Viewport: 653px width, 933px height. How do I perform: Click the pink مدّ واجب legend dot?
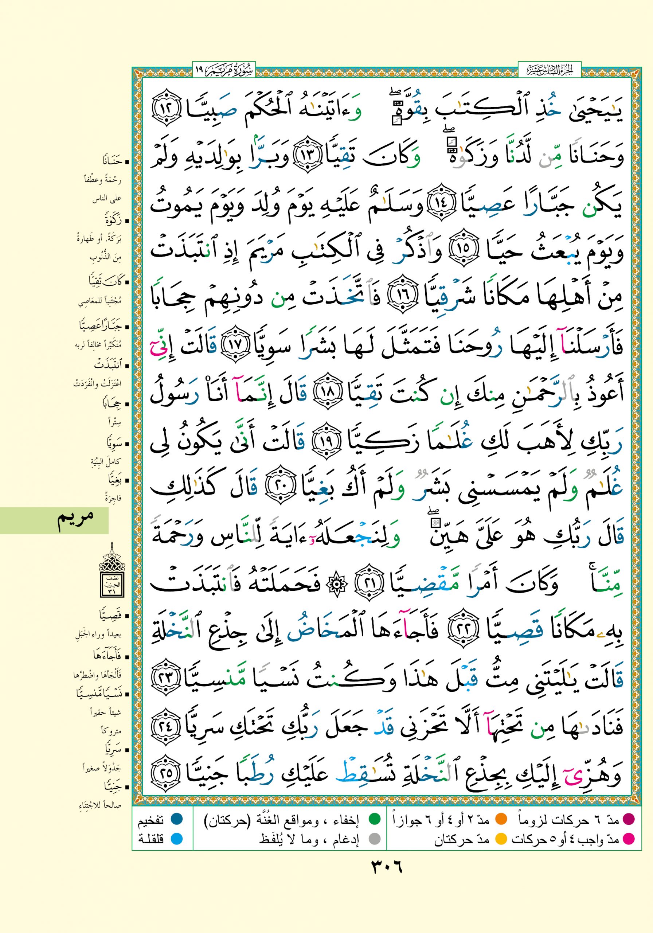[x=629, y=839]
